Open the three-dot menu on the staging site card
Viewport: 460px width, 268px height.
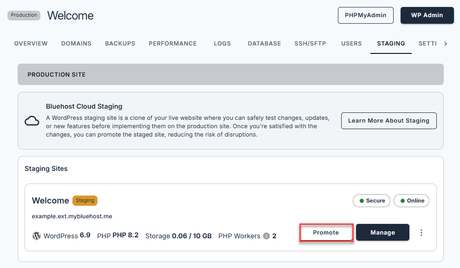coord(421,232)
